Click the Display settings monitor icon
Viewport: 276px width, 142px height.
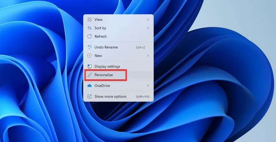tap(90, 66)
